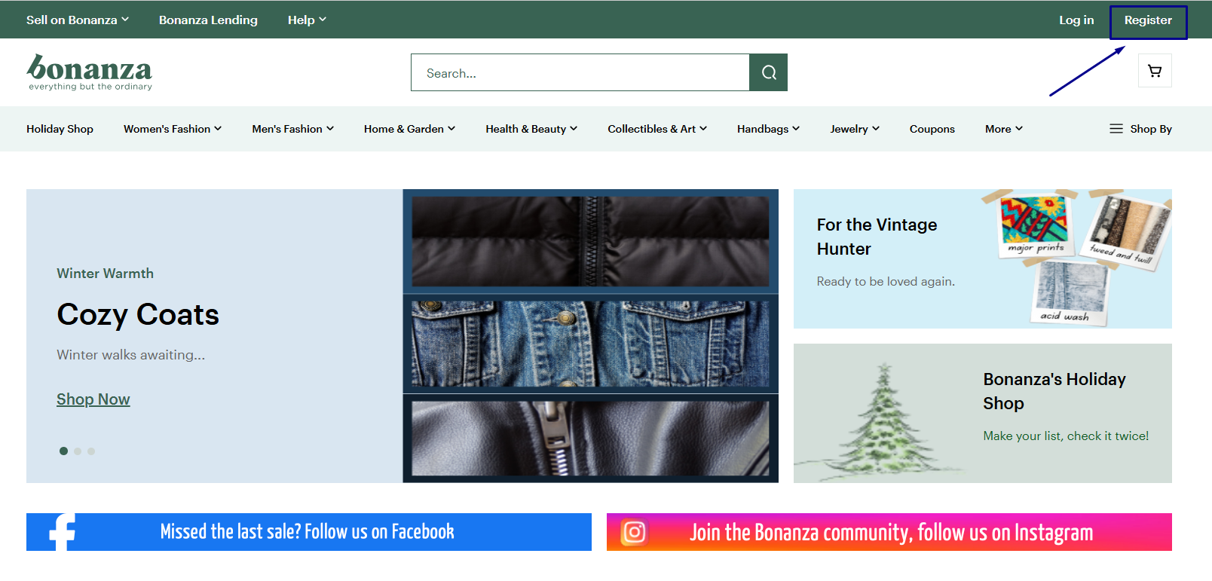Click the black puffer coat image
Screen dimensions: 1212x581
pos(590,241)
